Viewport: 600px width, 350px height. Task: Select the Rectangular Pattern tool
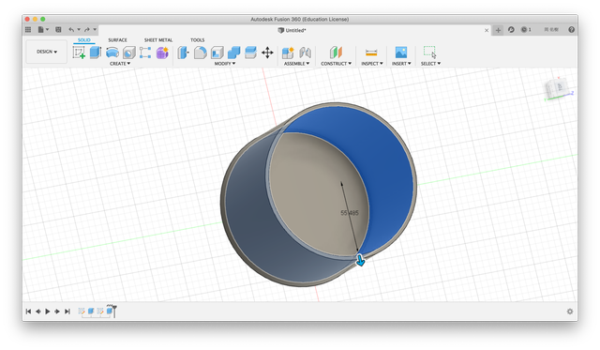[145, 53]
